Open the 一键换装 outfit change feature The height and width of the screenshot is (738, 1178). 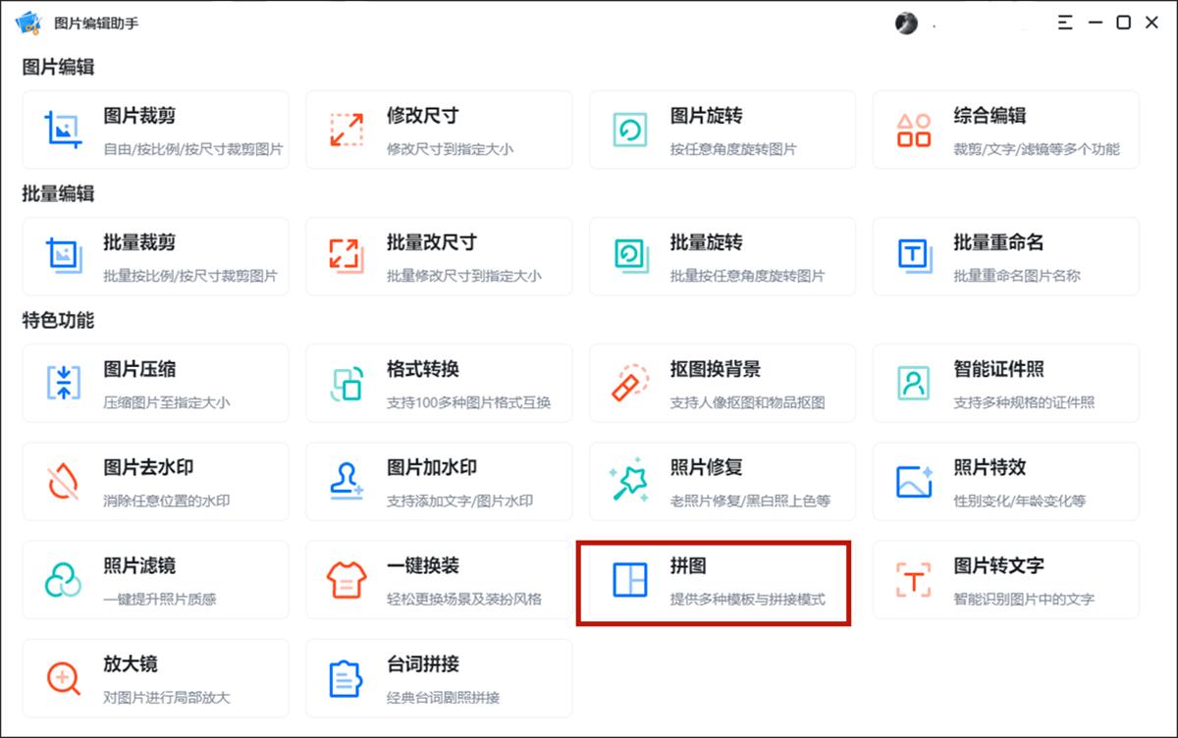[439, 579]
